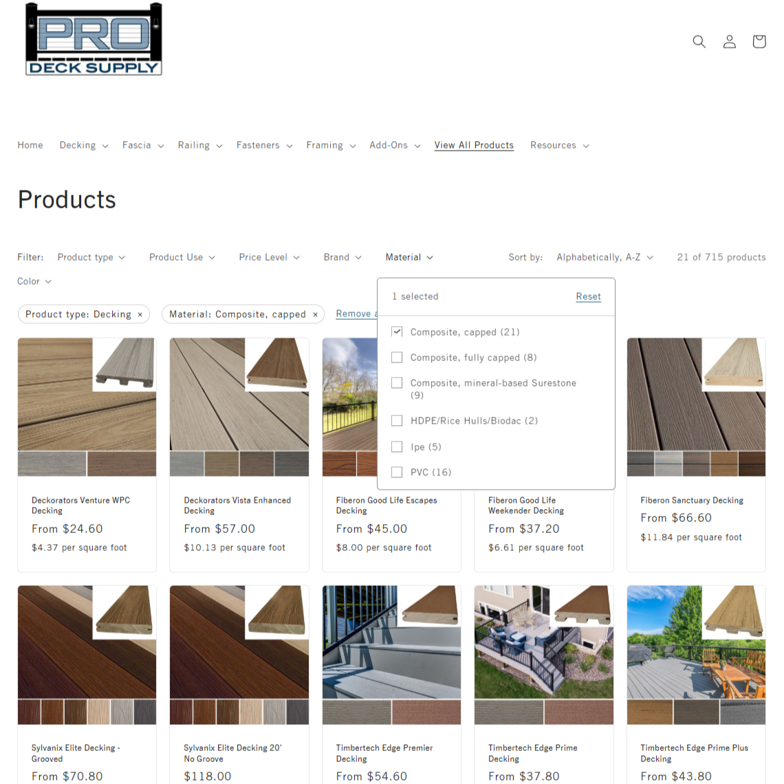Viewport: 784px width, 784px height.
Task: Expand the Color filter
Action: (x=34, y=281)
